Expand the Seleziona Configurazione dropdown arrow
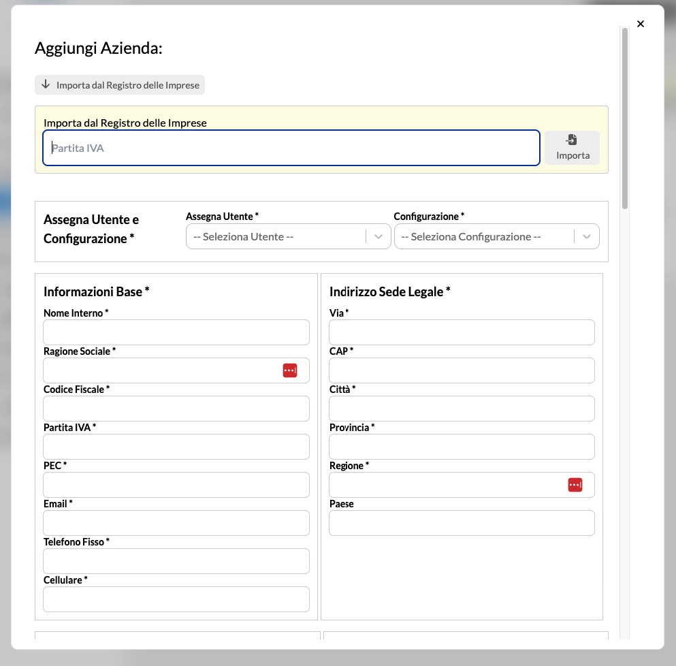 point(586,237)
